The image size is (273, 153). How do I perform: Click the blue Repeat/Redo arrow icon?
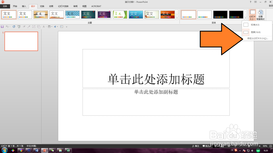(14, 27)
